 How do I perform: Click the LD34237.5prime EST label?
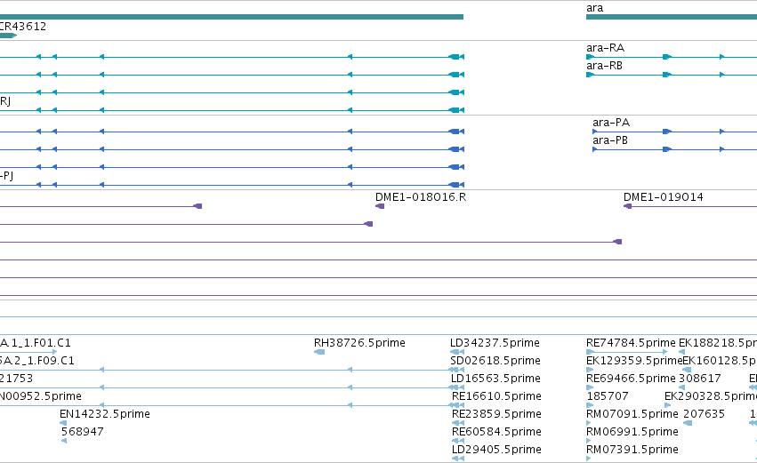[x=495, y=343]
